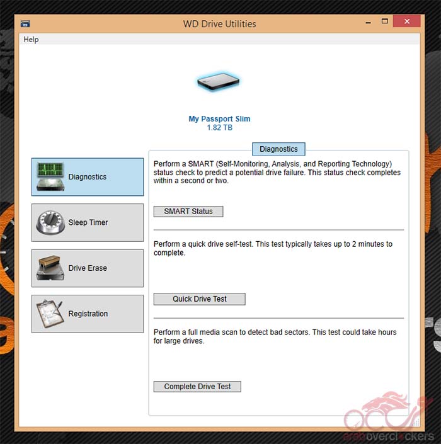Go to the Registration text label

[x=88, y=314]
